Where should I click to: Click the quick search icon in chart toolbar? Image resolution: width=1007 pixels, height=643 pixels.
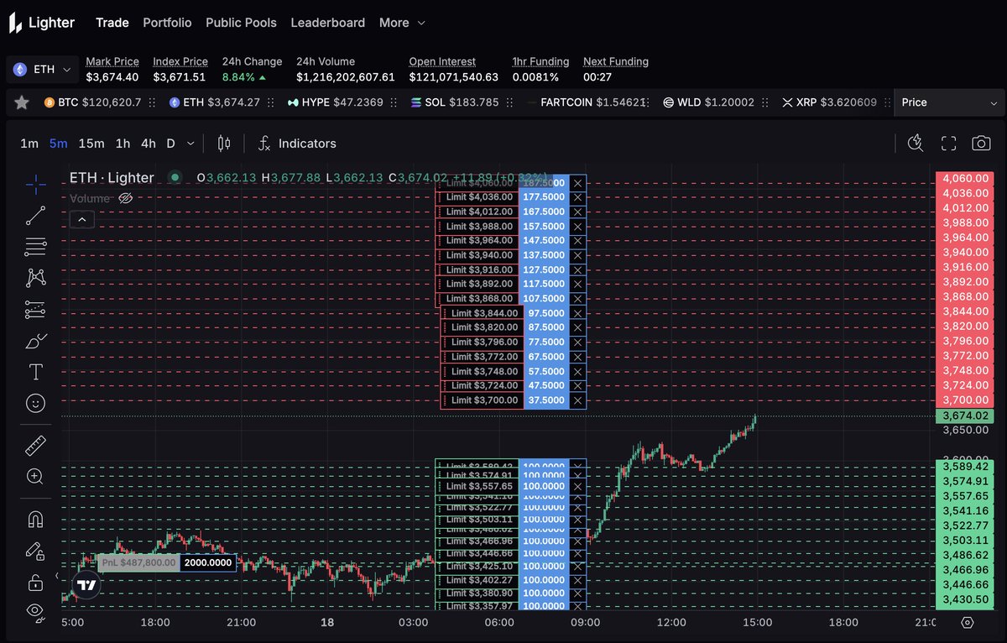click(916, 144)
